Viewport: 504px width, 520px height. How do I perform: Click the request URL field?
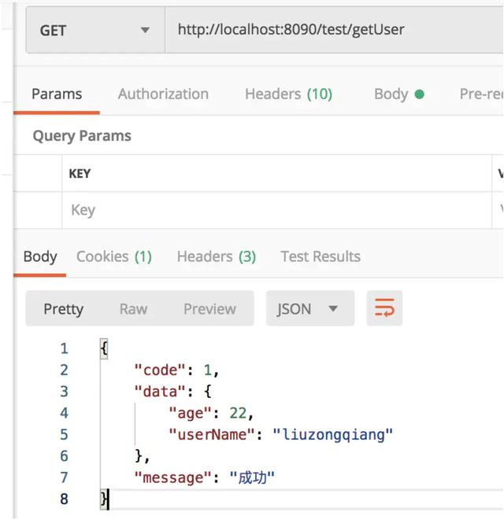pyautogui.click(x=334, y=30)
